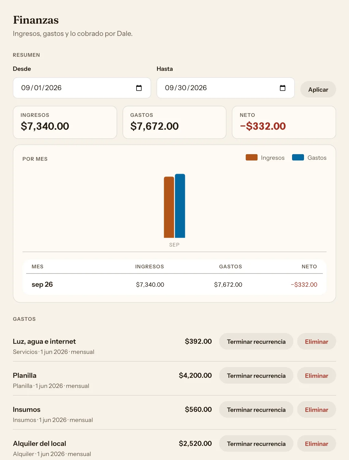
Task: Open the Desde date picker calendar icon
Action: click(139, 88)
